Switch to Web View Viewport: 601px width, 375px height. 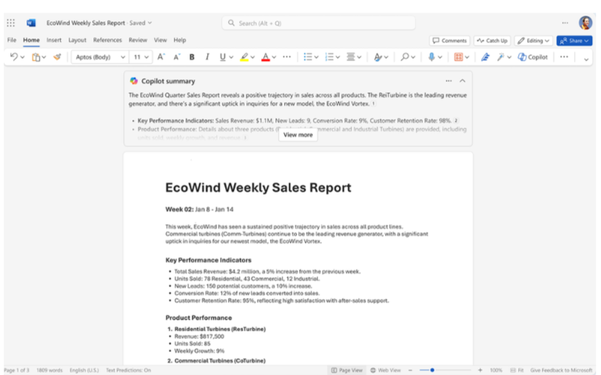click(x=385, y=370)
